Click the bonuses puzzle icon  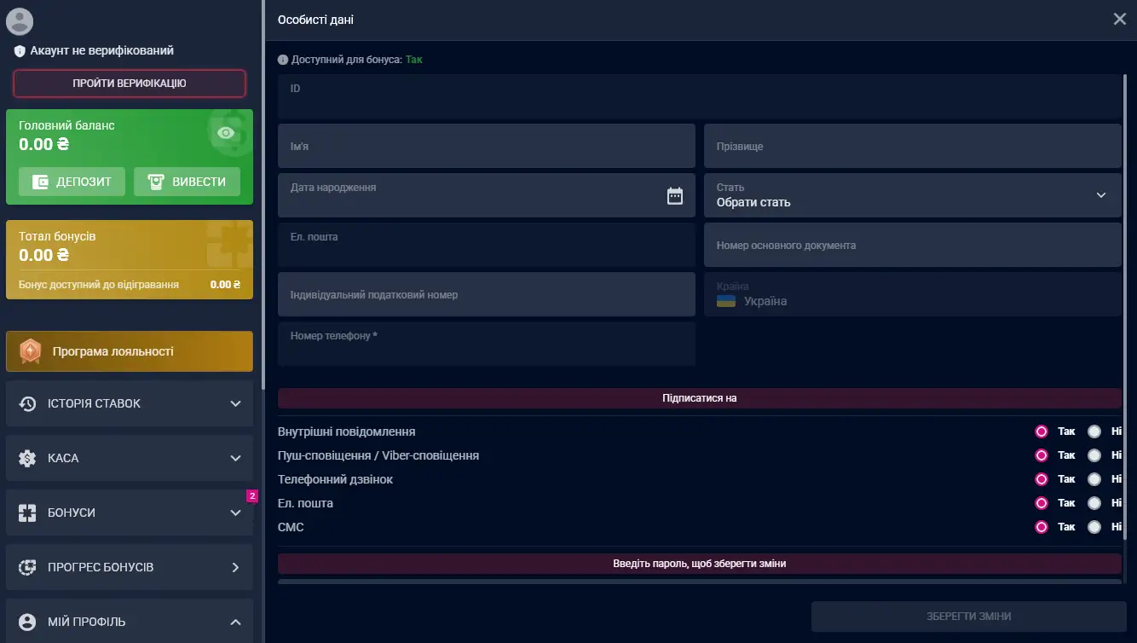pyautogui.click(x=27, y=513)
